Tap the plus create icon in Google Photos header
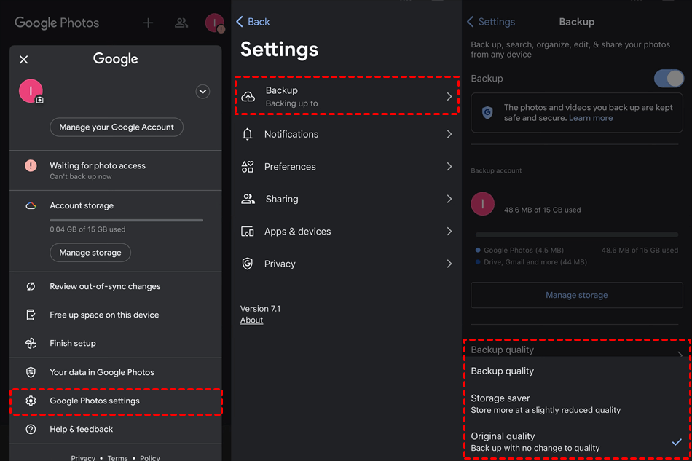Viewport: 692px width, 461px height. point(149,23)
